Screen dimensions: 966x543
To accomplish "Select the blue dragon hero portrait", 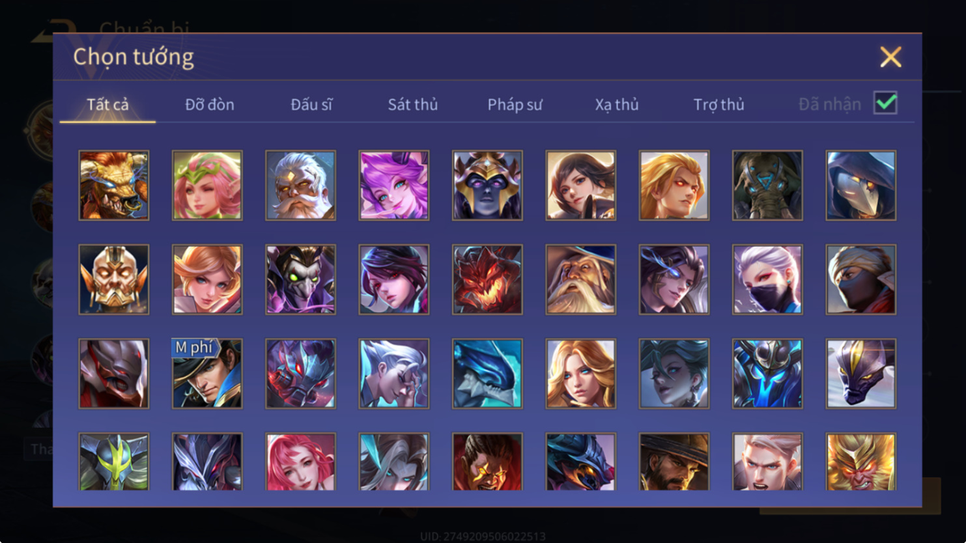I will point(487,374).
